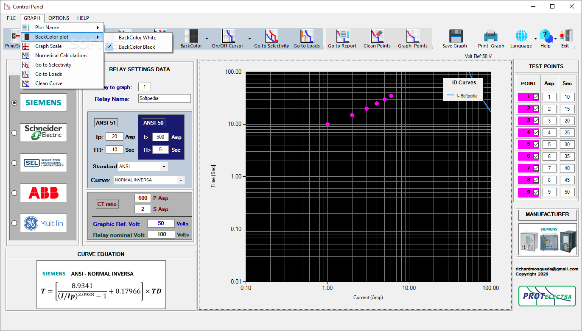Click Go to Loads toolbar icon
The image size is (582, 331).
point(306,36)
